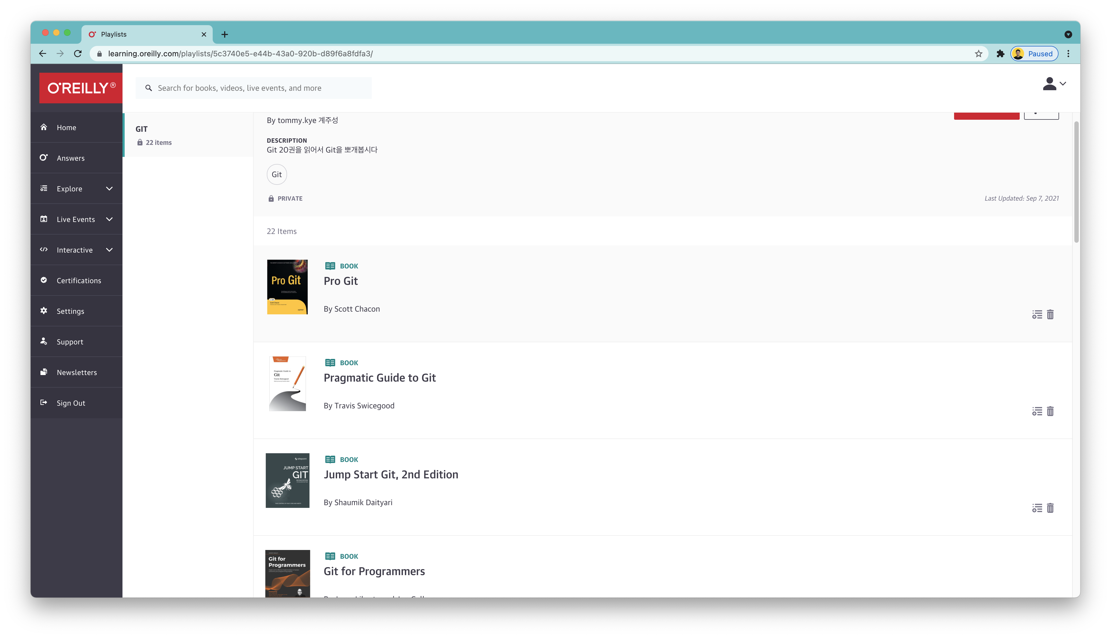This screenshot has width=1111, height=638.
Task: Expand the Interactive chevron
Action: (110, 250)
